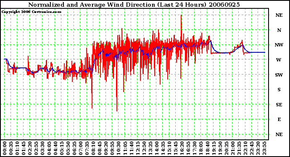Click the 02:20 time label
The width and height of the screenshot is (290, 157).
(30, 148)
